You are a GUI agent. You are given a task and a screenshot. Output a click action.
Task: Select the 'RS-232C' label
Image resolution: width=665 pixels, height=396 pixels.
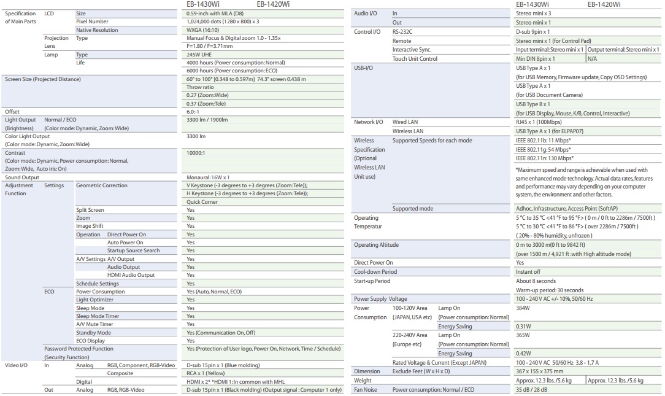(402, 33)
